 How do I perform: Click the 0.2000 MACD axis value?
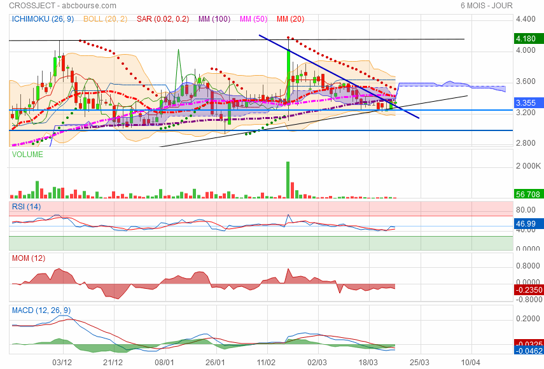pyautogui.click(x=527, y=319)
